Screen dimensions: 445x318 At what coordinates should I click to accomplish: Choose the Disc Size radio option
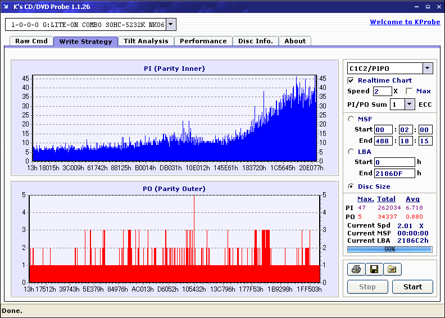click(x=351, y=187)
